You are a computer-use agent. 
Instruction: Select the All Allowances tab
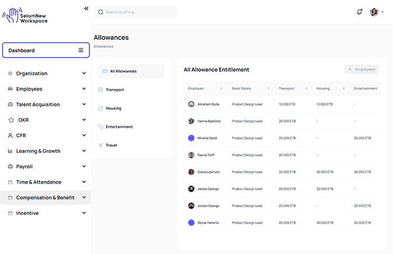pos(131,71)
